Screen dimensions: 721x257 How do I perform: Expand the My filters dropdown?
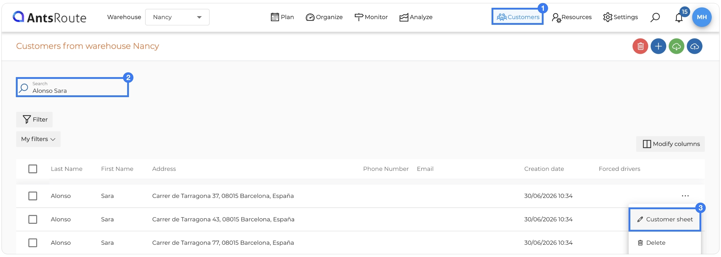(38, 139)
